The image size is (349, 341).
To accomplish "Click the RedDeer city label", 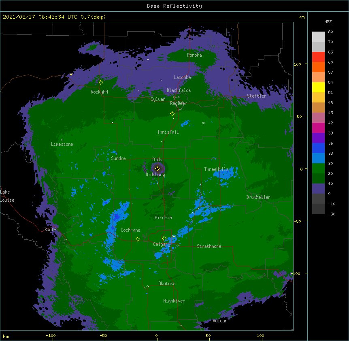I will (x=179, y=103).
